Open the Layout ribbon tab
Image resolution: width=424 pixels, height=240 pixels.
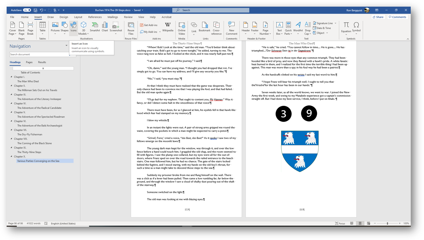click(x=78, y=17)
